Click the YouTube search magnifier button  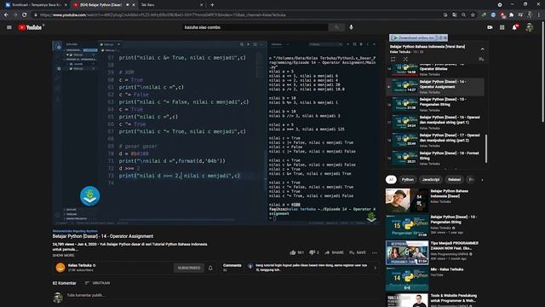(336, 27)
